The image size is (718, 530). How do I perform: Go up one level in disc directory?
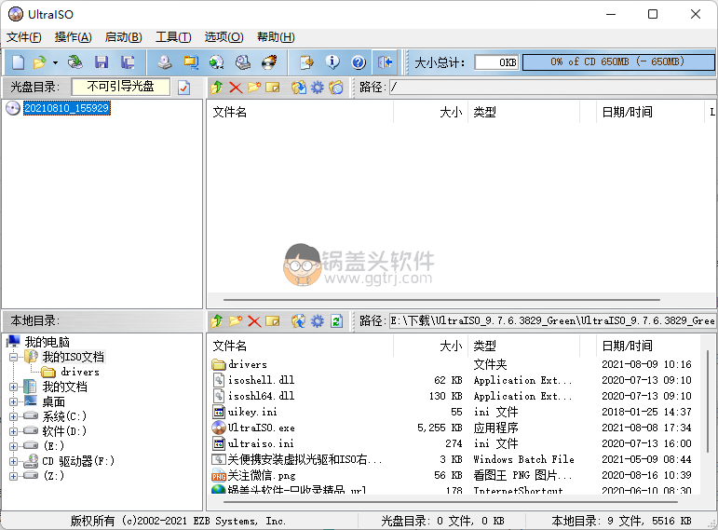(x=217, y=87)
